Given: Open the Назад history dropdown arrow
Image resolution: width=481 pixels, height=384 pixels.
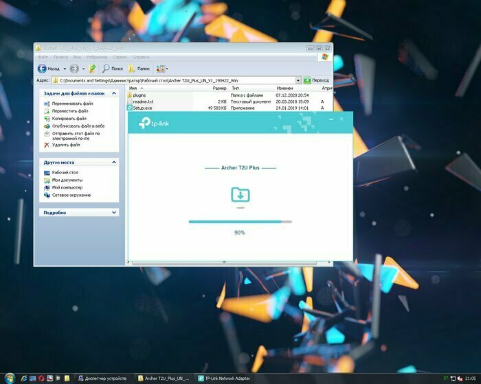Looking at the screenshot, I should pyautogui.click(x=65, y=69).
